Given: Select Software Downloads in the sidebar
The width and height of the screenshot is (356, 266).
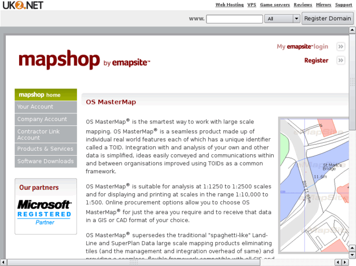Looking at the screenshot, I should click(46, 162).
